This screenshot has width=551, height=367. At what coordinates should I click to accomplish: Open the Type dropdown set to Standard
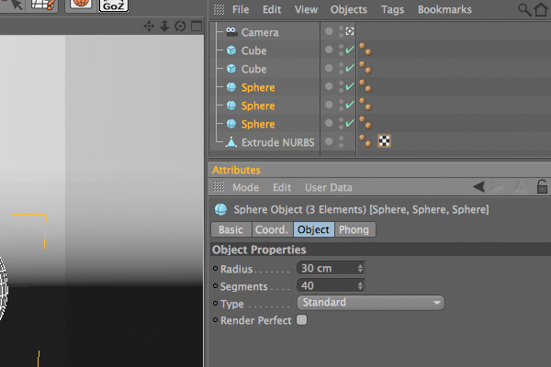pos(371,303)
